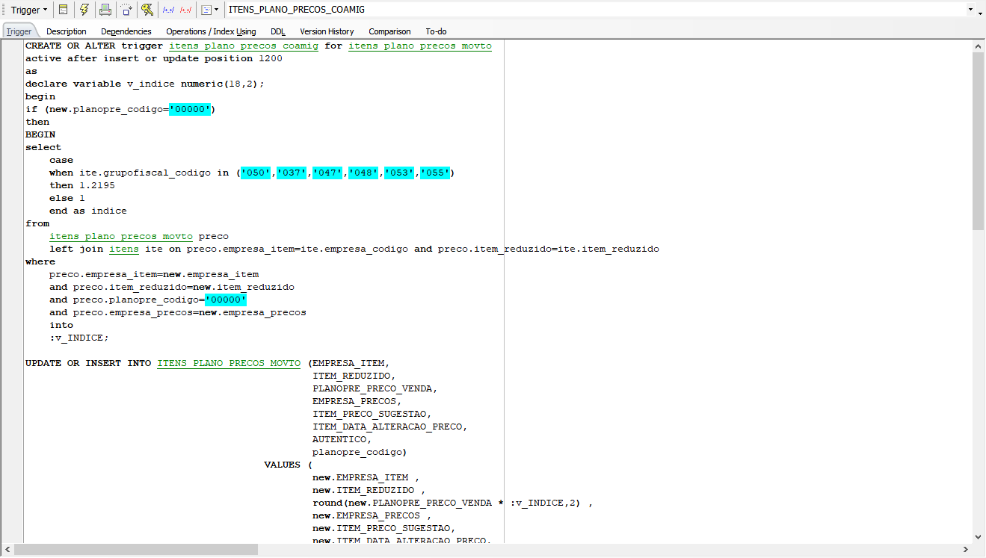Open the Dependencies tab
Viewport: 986px width, 558px height.
click(126, 31)
